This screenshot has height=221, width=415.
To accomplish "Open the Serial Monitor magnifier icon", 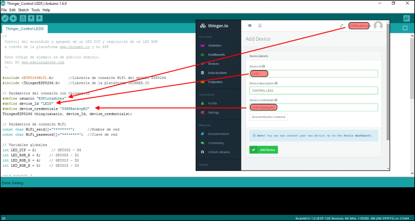I will pyautogui.click(x=406, y=18).
